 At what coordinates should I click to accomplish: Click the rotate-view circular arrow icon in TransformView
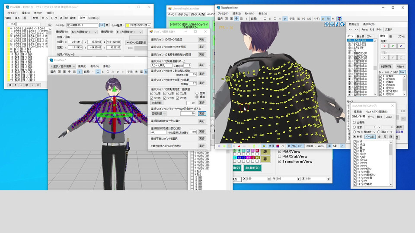click(x=342, y=24)
